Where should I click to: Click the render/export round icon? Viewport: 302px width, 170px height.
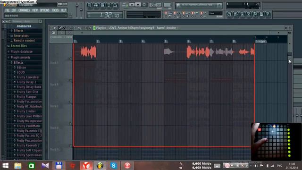242,14
